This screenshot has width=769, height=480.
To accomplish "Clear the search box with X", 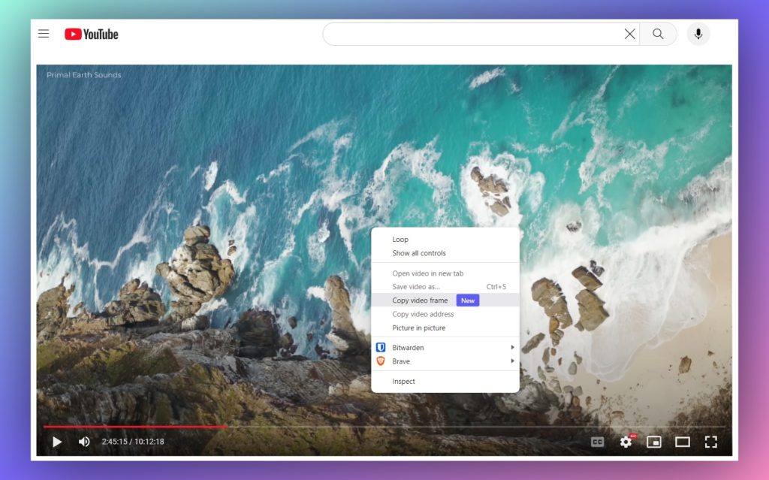I will pos(629,34).
